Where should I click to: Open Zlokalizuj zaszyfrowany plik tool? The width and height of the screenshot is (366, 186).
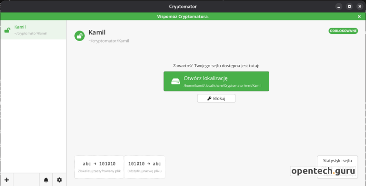99,167
